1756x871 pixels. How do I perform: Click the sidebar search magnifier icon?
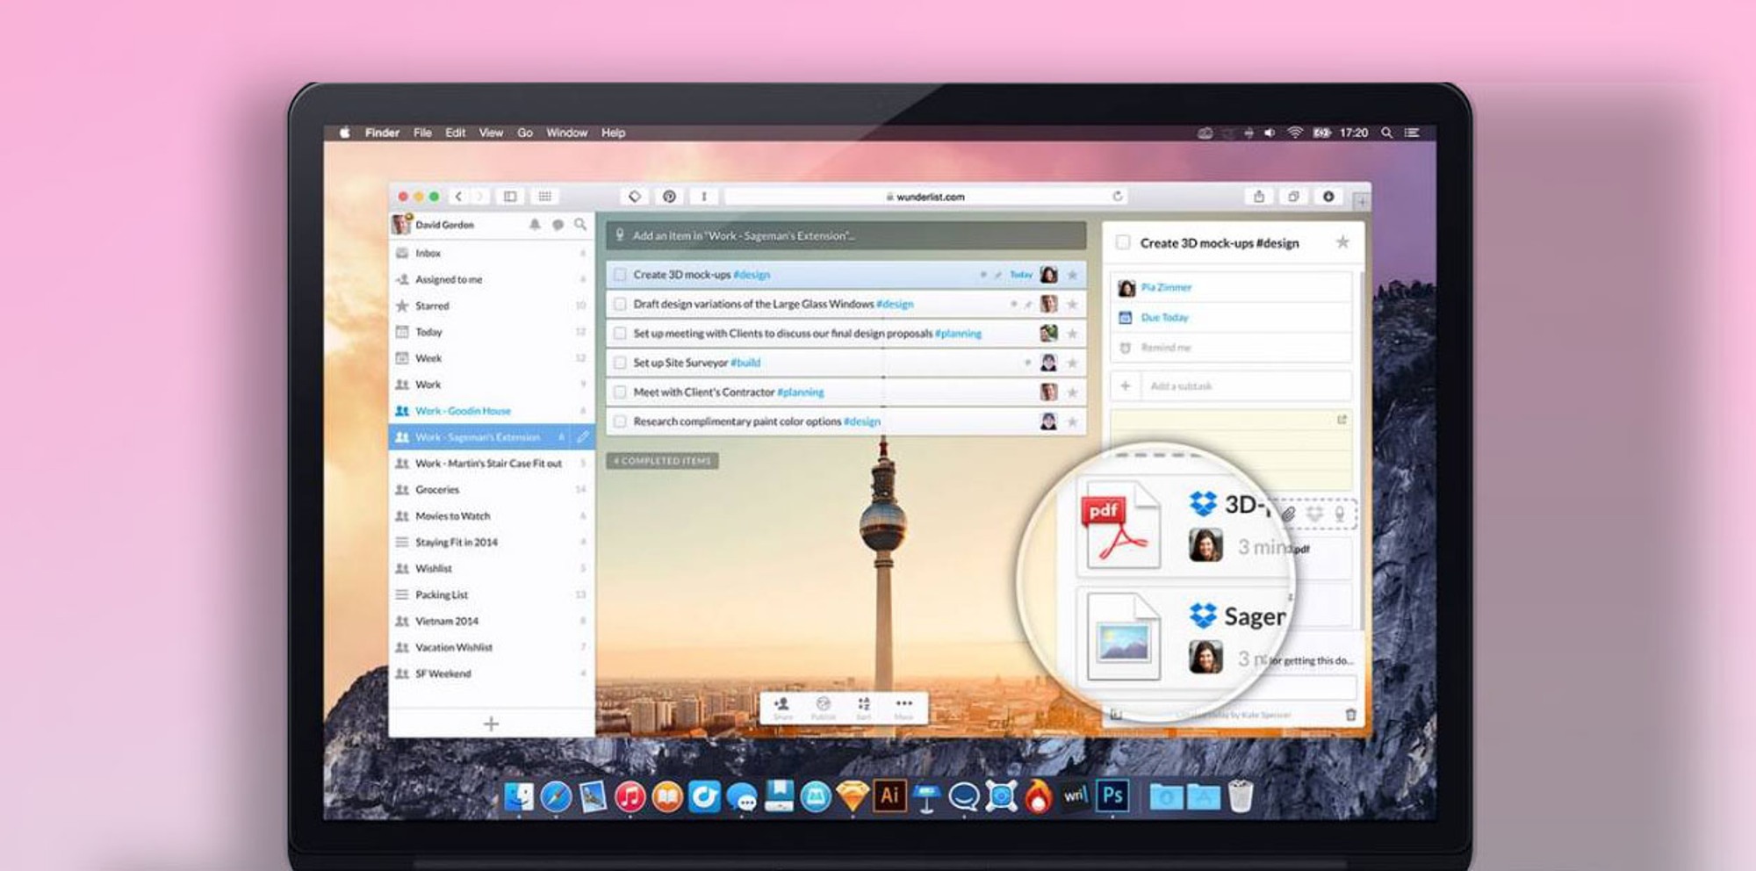580,225
